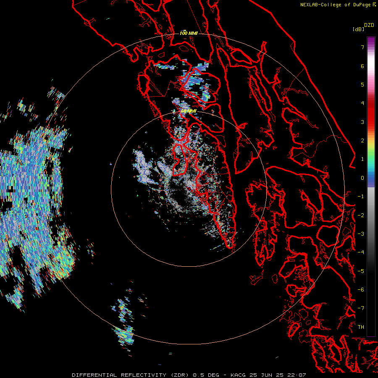The image size is (378, 378).
Task: Select the -5 value on color scale
Action: click(361, 271)
